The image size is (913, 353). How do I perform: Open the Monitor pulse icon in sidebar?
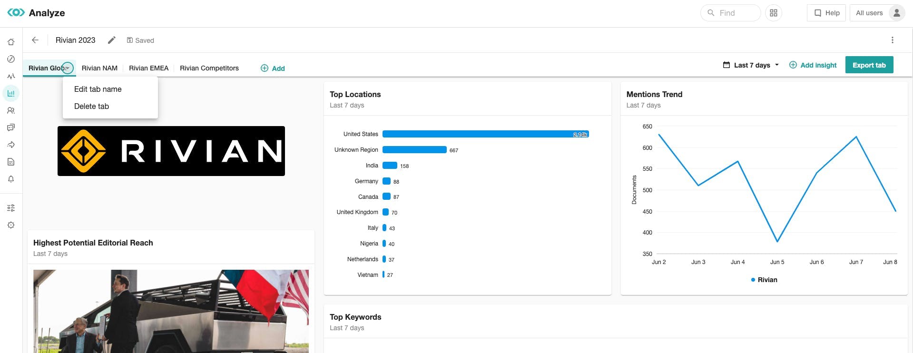click(x=11, y=76)
